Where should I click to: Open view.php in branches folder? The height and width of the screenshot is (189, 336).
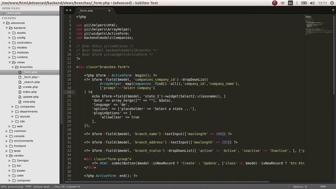29,102
